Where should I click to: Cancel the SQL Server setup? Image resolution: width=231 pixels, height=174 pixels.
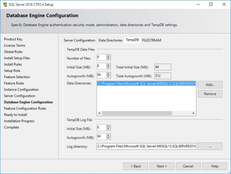click(x=188, y=166)
